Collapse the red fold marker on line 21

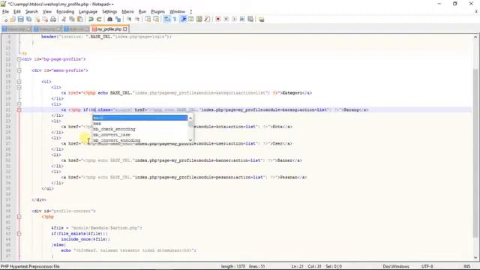(19, 109)
